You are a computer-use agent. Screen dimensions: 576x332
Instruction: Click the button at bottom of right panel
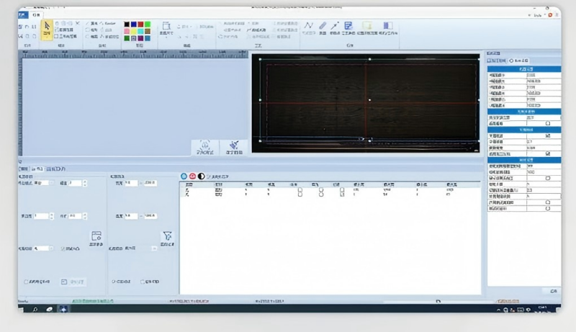tap(552, 290)
